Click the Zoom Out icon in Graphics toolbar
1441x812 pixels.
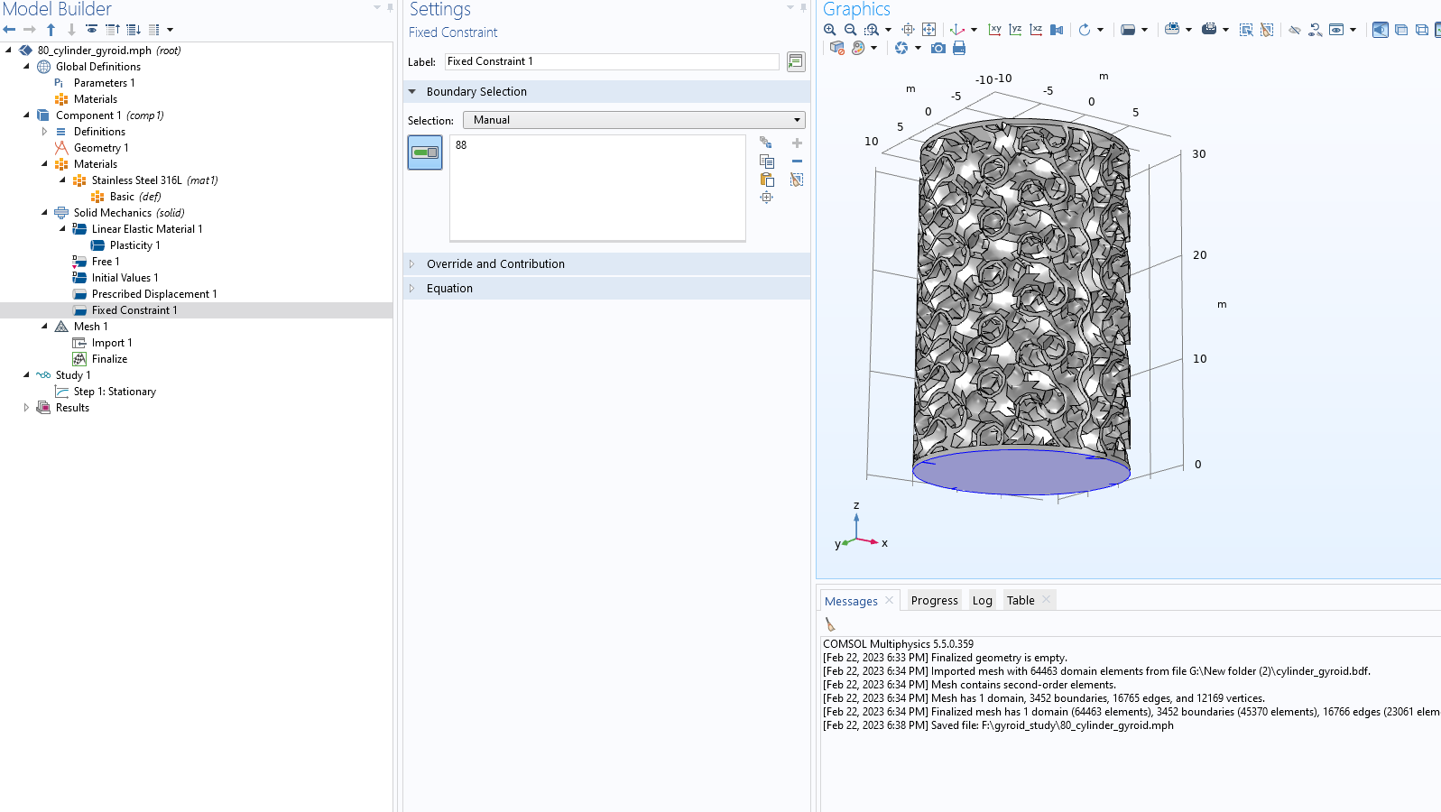click(x=850, y=30)
